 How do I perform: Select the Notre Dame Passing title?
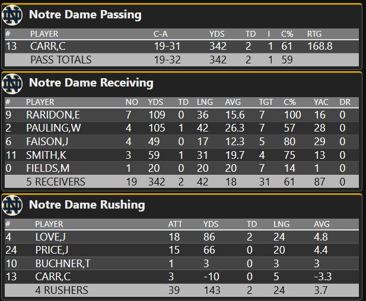(85, 15)
